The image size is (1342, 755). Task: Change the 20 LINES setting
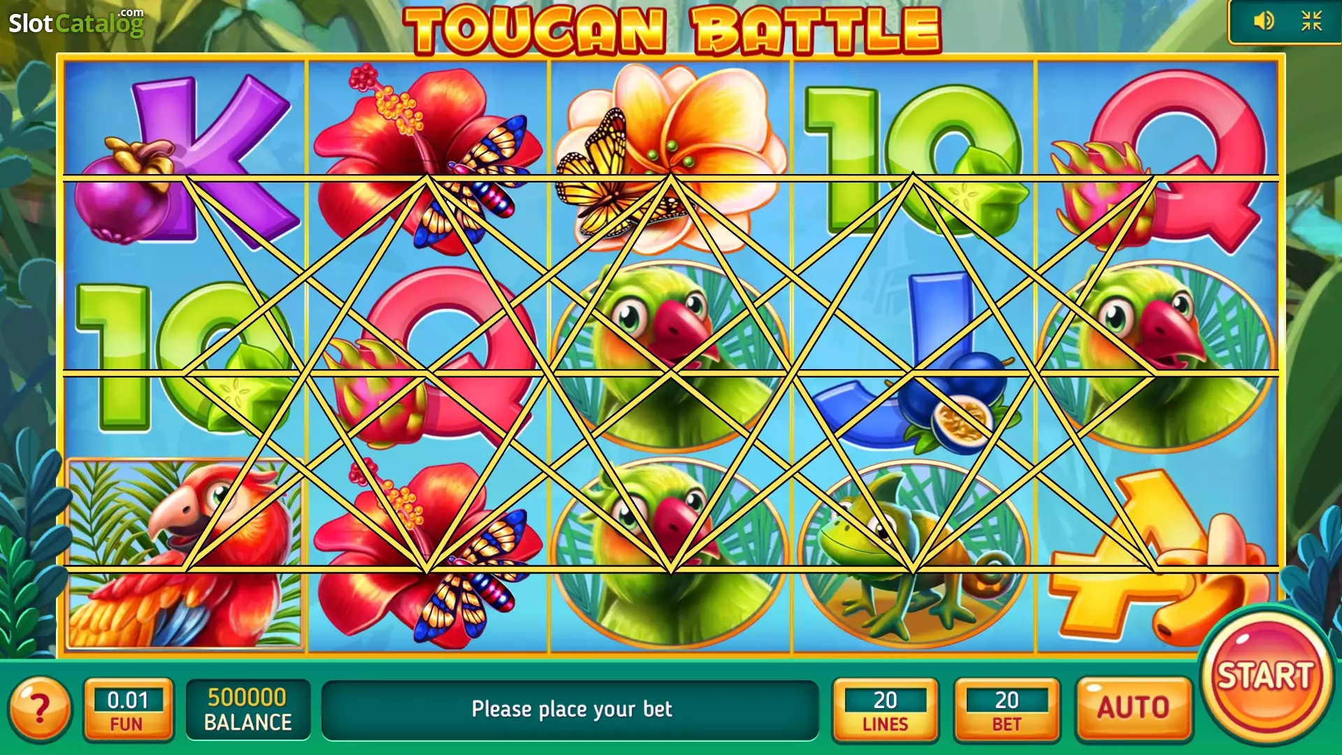(885, 709)
